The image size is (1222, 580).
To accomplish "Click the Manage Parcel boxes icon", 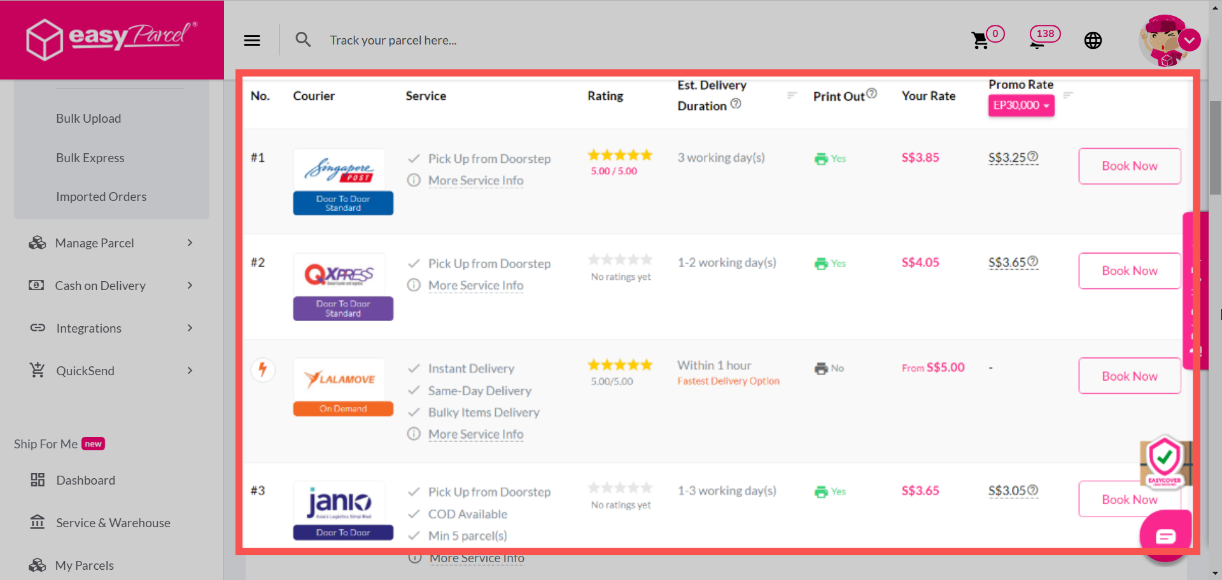I will [x=38, y=242].
